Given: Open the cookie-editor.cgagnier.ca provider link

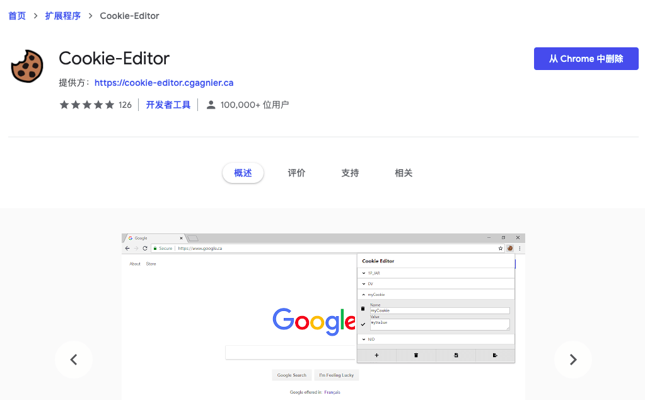Looking at the screenshot, I should click(x=164, y=83).
